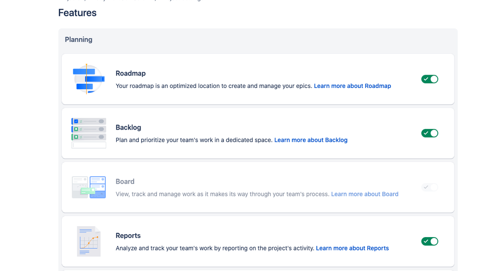The width and height of the screenshot is (478, 271).
Task: Click the Reports description about project activity
Action: tap(215, 248)
